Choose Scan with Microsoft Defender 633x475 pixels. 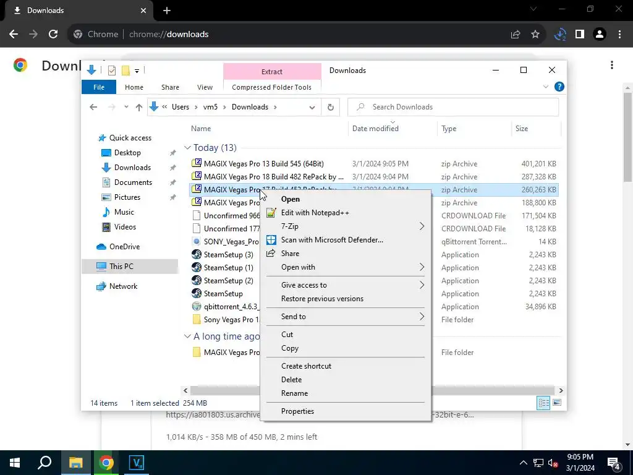point(346,240)
